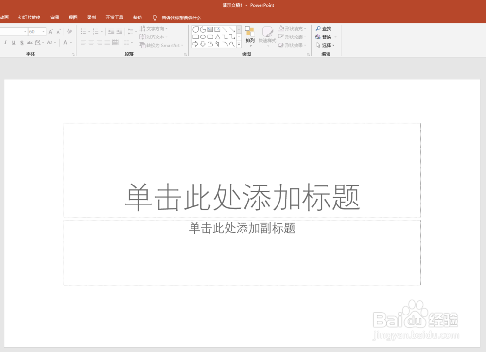This screenshot has width=486, height=352.
Task: Click the numbered list icon
Action: pyautogui.click(x=95, y=31)
